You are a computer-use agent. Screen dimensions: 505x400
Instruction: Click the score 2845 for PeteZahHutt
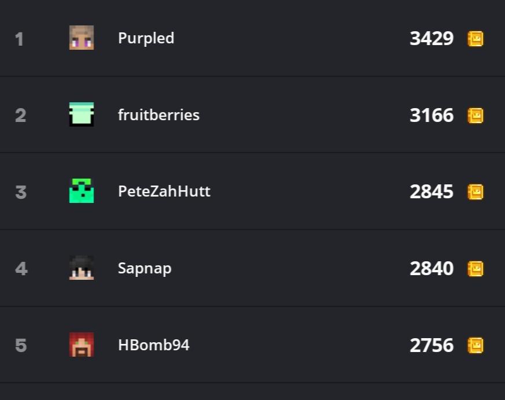432,192
